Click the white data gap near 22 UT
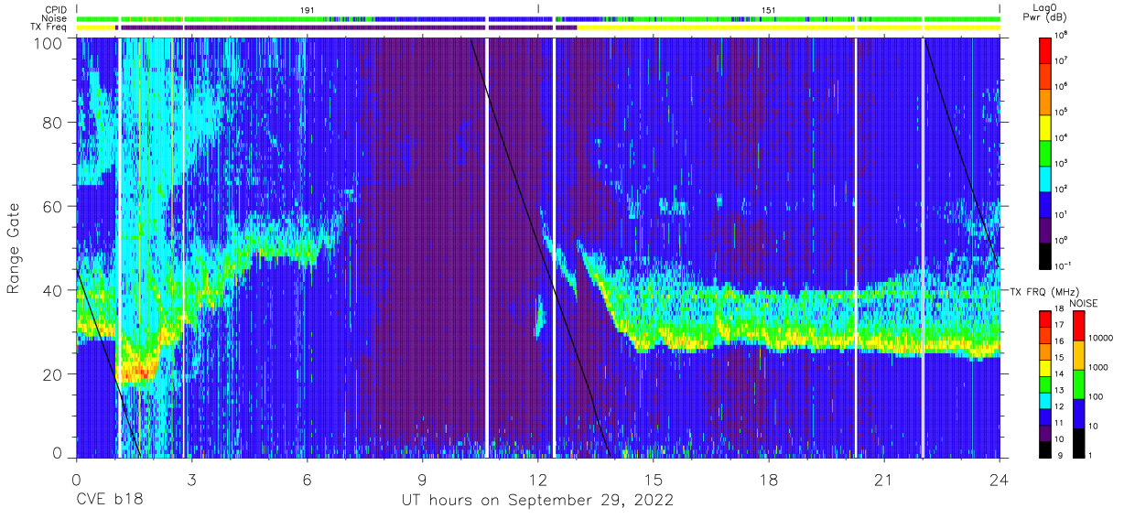Image resolution: width=1124 pixels, height=519 pixels. pyautogui.click(x=923, y=247)
